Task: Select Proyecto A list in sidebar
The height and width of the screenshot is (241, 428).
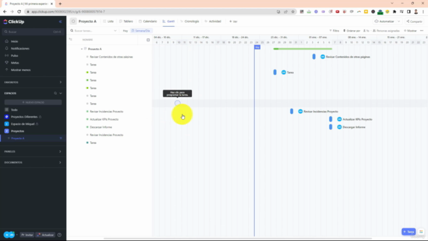Action: [18, 139]
